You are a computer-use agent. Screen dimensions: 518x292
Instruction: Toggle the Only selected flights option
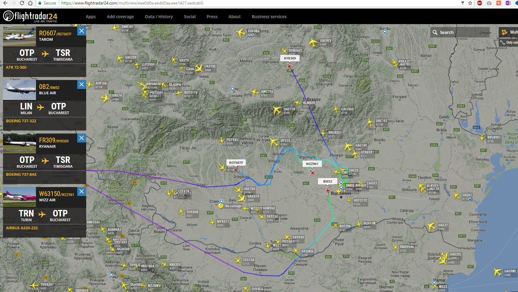coord(509,43)
